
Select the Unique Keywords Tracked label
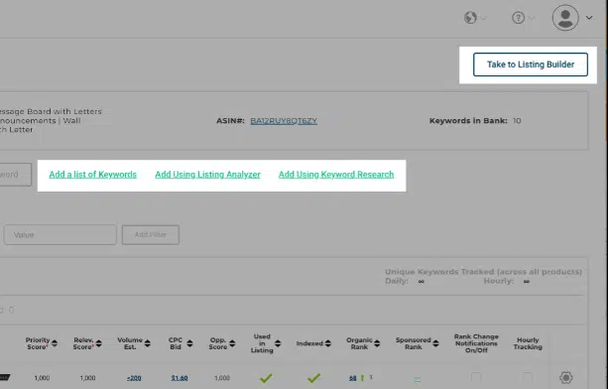(483, 272)
